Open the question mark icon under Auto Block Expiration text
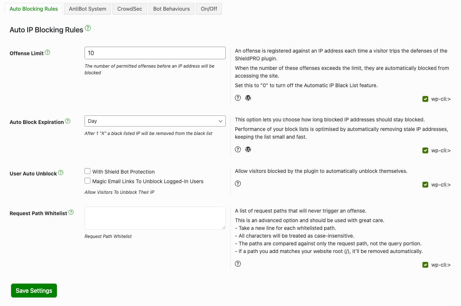 (x=238, y=149)
